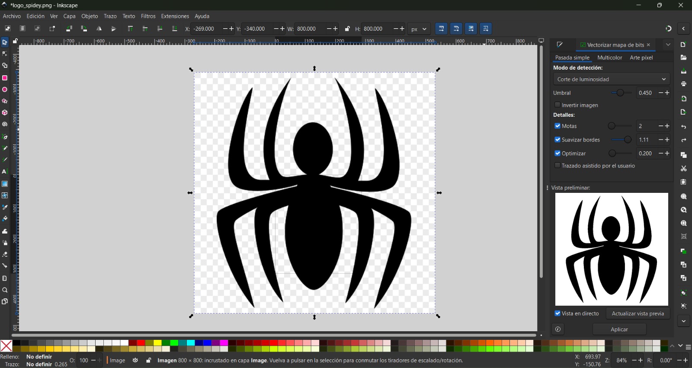Select the 3D box tool

[5, 113]
